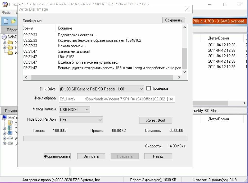The width and height of the screenshot is (248, 183).
Task: Click the elapsed time 00:08:42
Action: pos(119,130)
